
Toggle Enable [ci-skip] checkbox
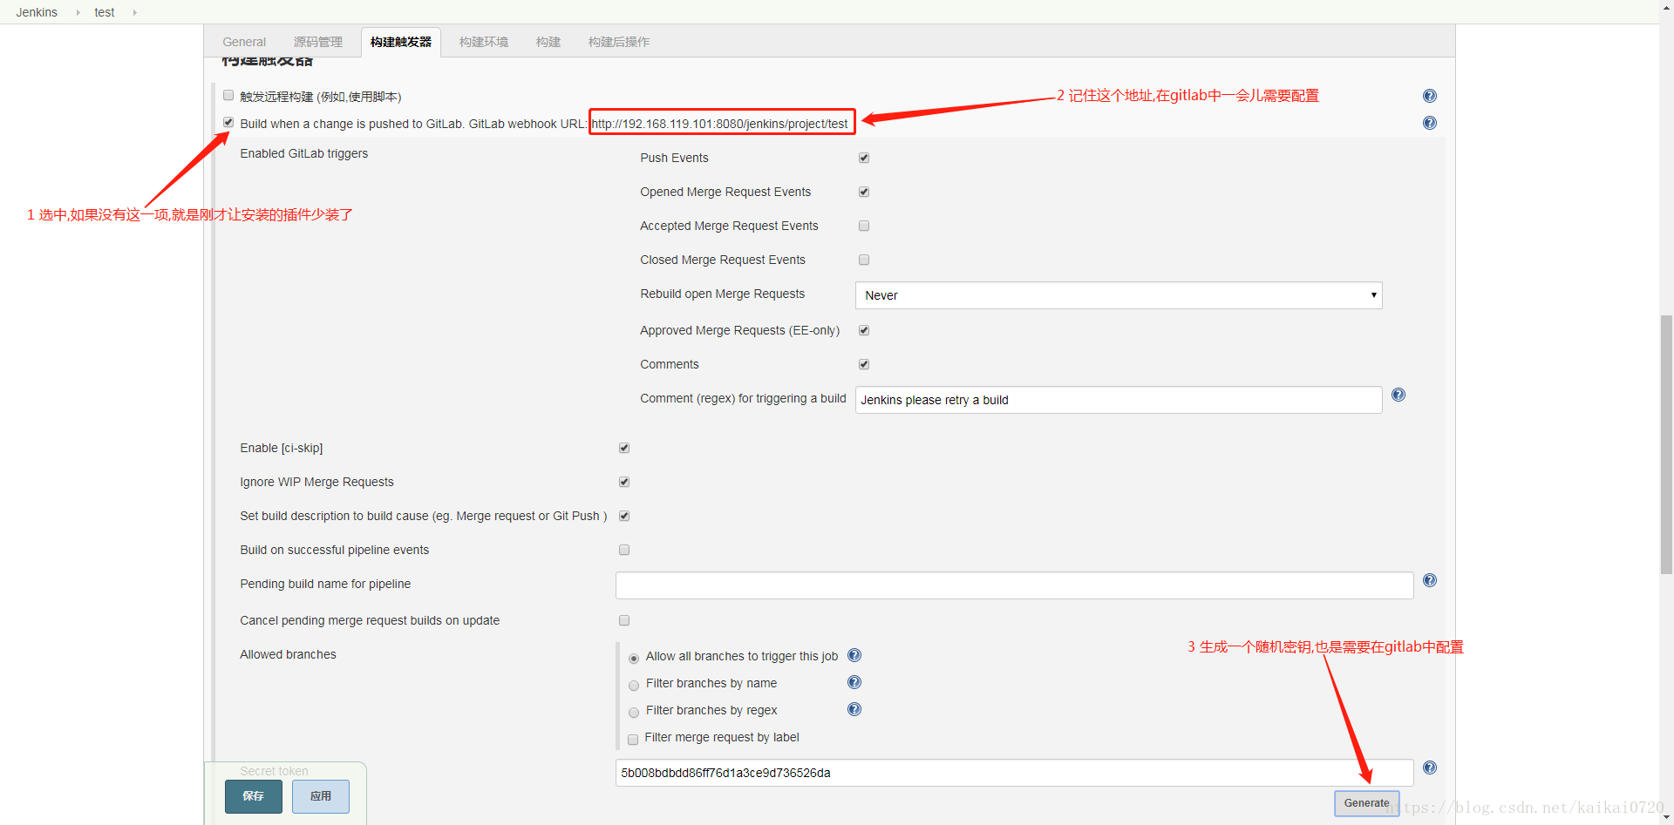click(x=624, y=448)
